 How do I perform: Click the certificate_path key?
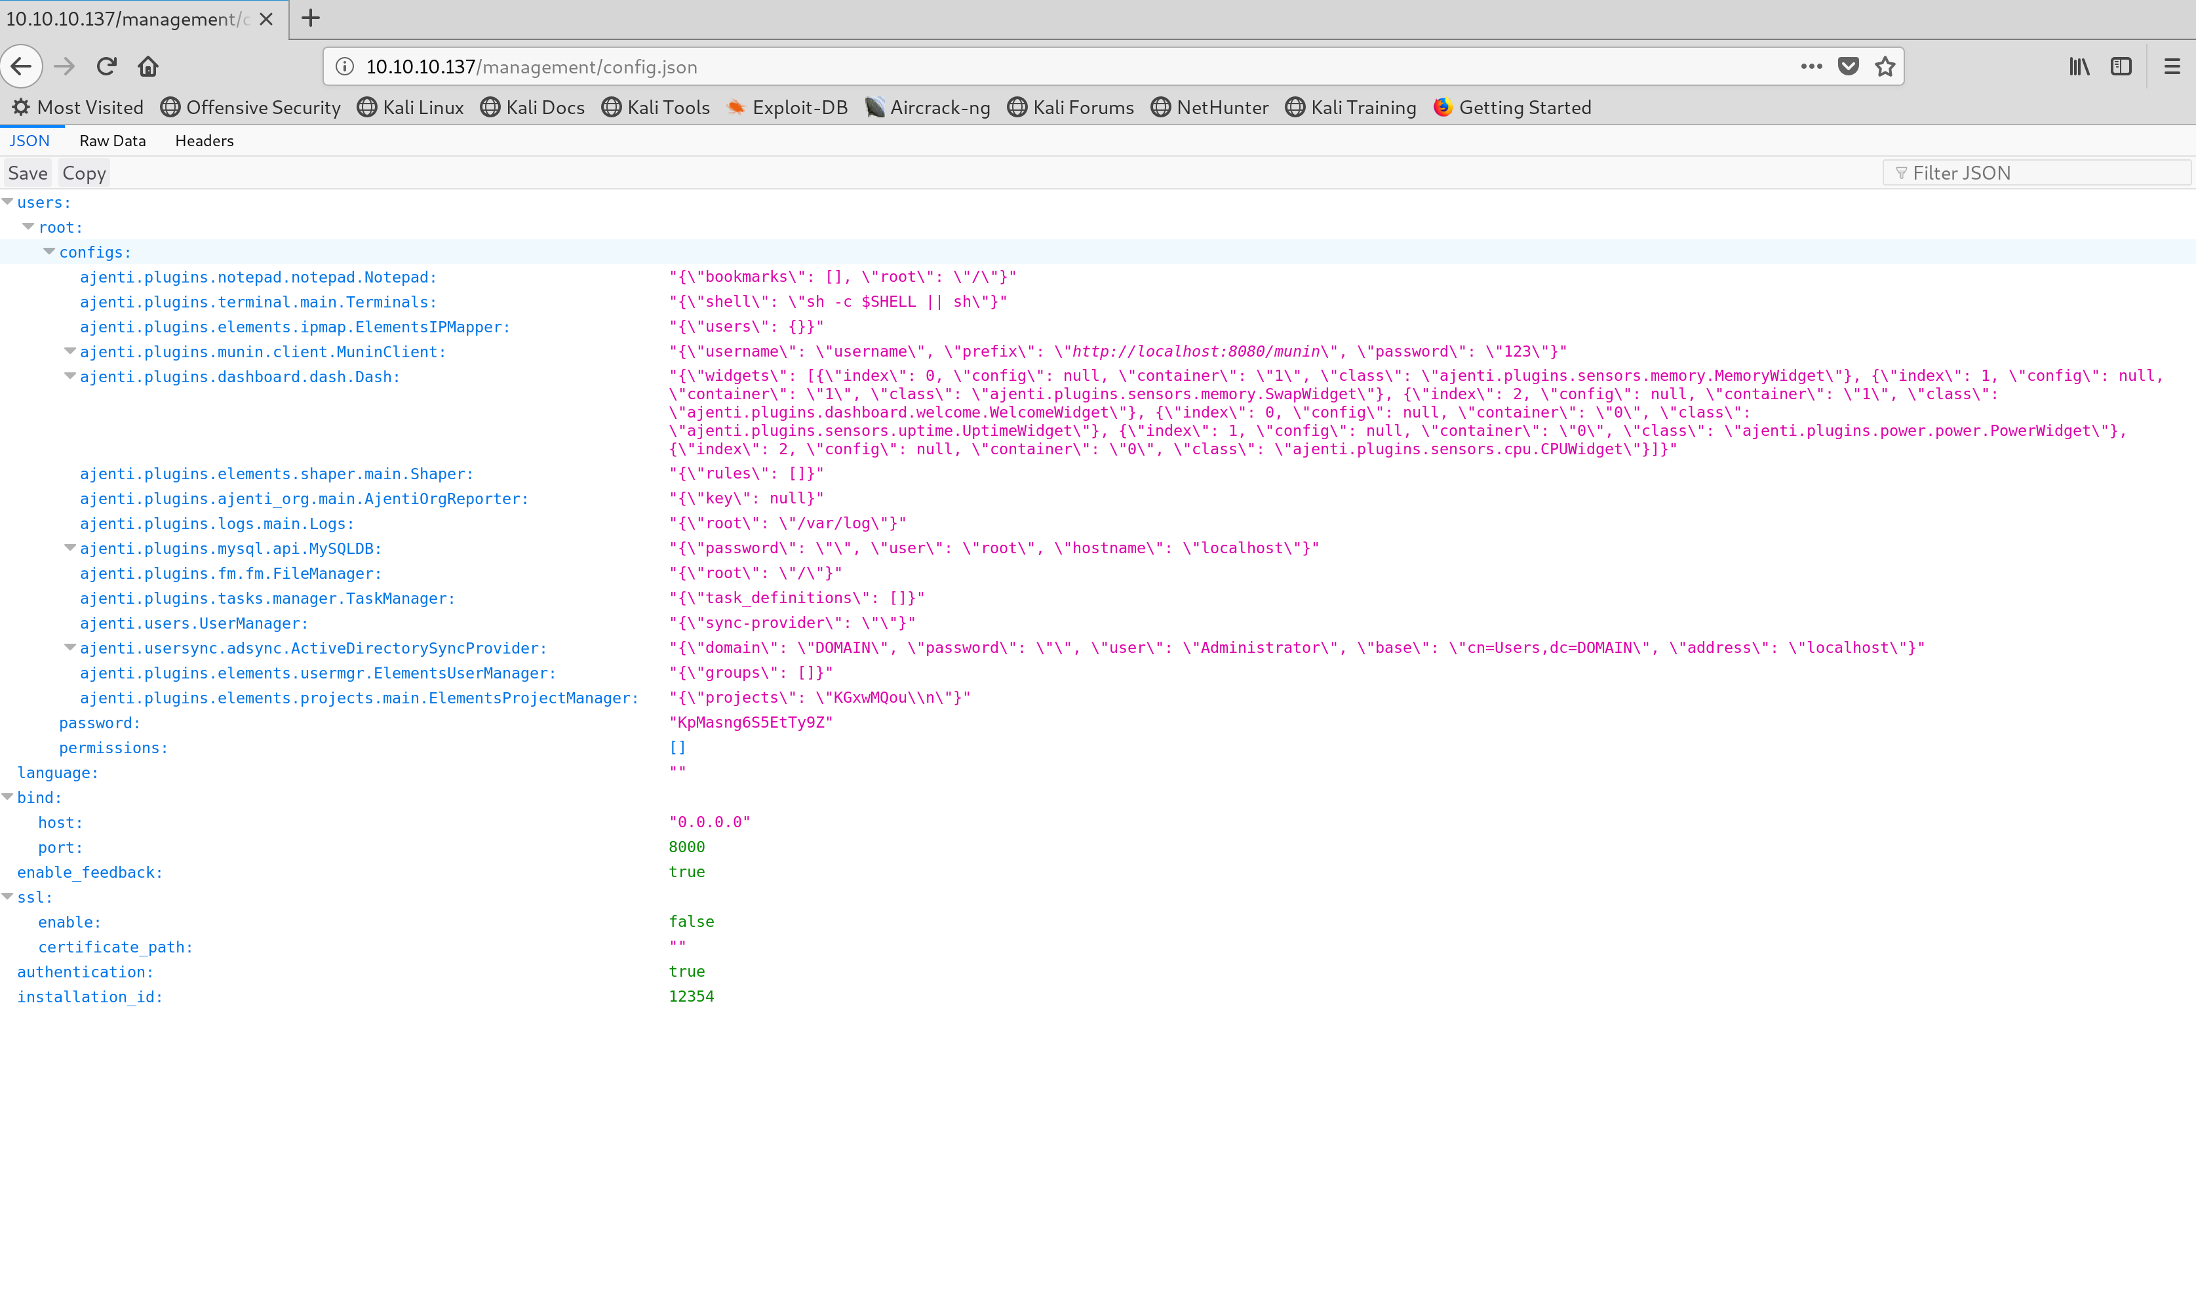(x=115, y=947)
